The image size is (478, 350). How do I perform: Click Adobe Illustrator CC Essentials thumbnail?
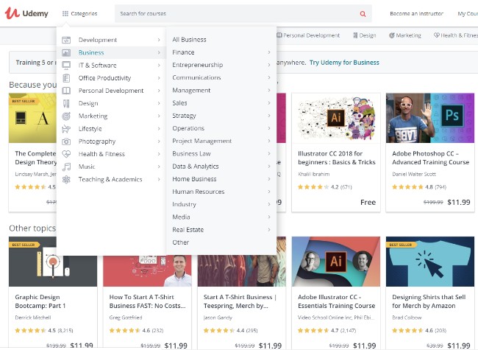pos(336,262)
